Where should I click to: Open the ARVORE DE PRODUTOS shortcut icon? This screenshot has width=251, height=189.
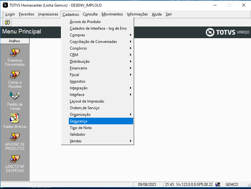(x=15, y=137)
